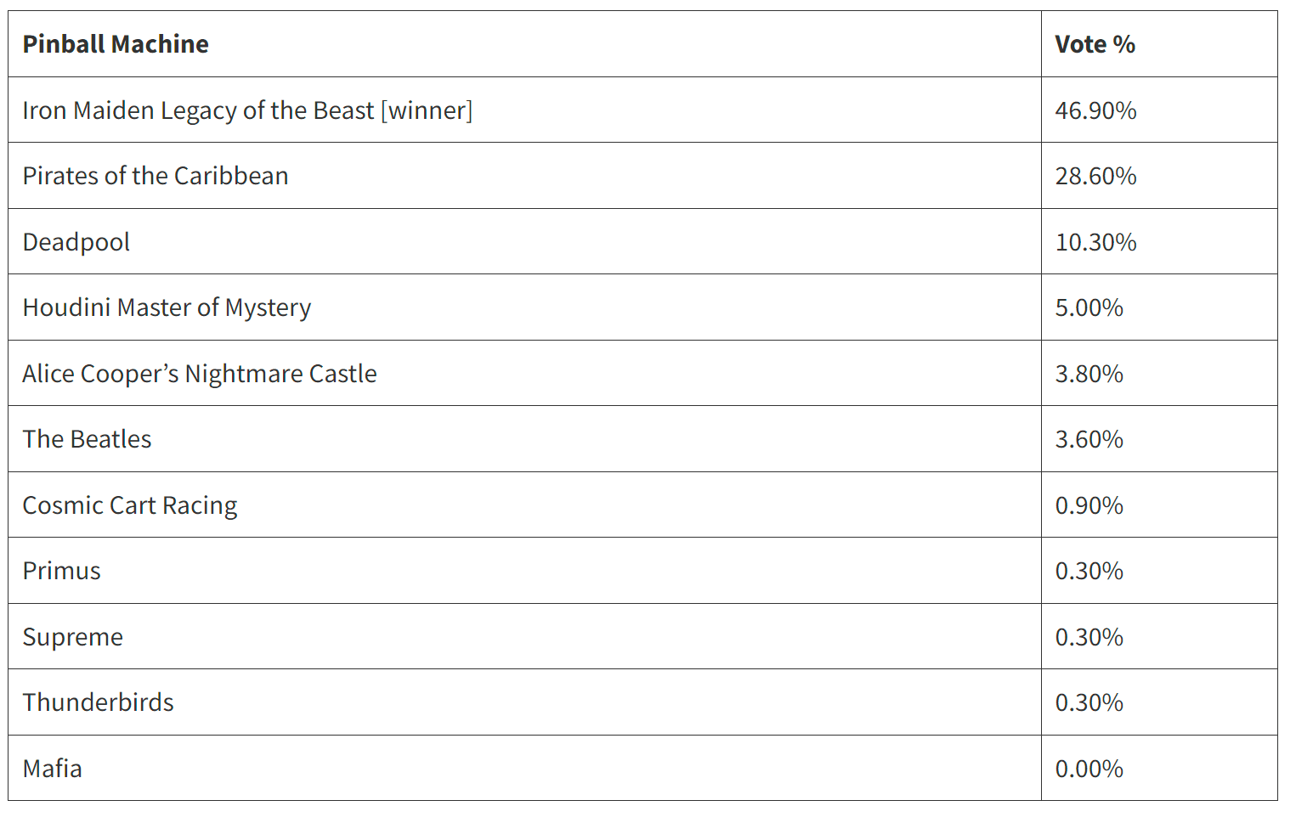
Task: Click the 46.90% vote value
Action: point(1095,110)
